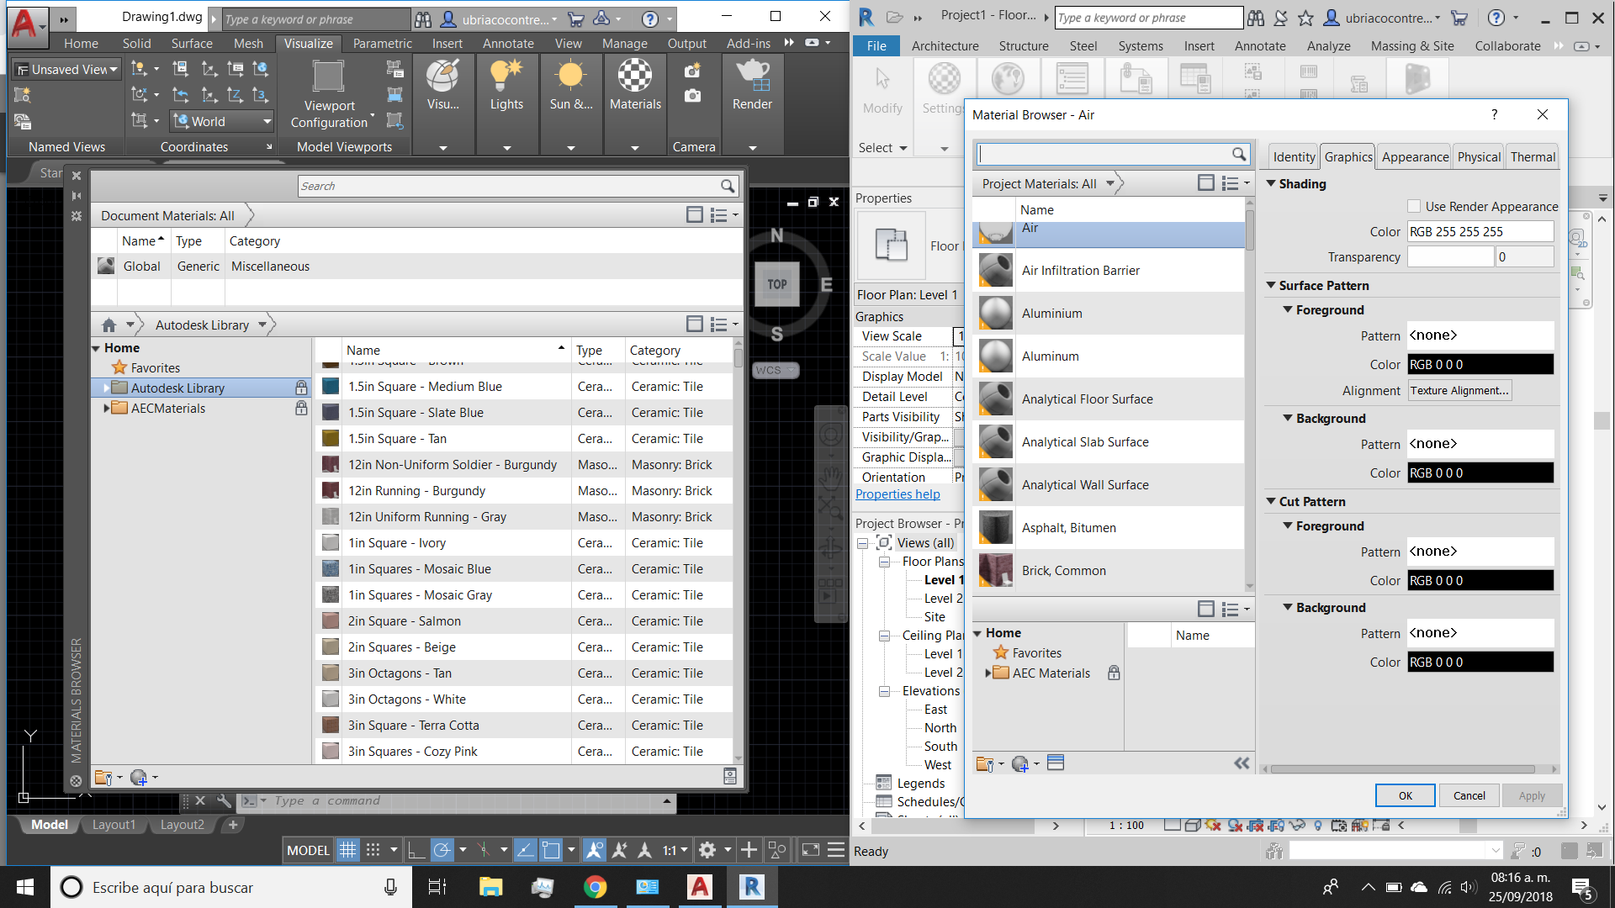Switch to the Appearance tab
This screenshot has height=908, width=1615.
1415,156
